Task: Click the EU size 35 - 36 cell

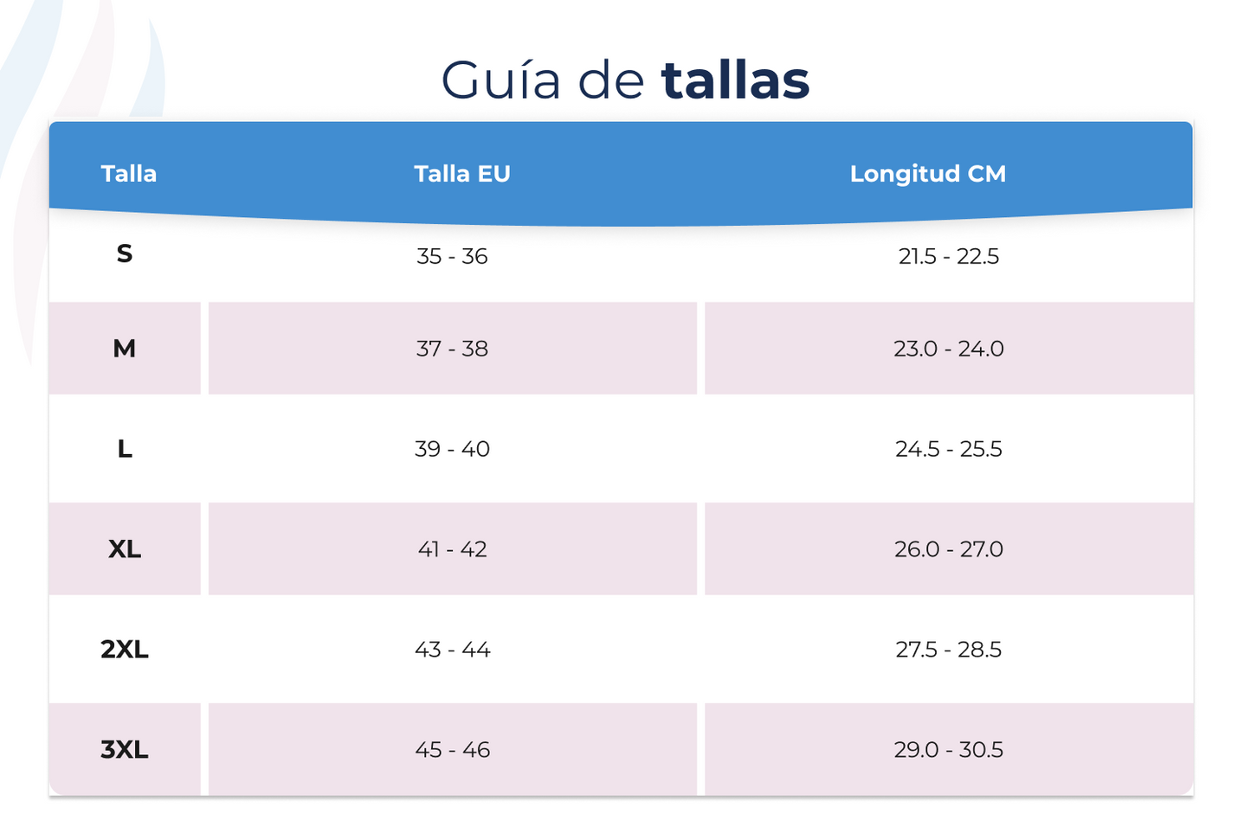Action: pos(452,257)
